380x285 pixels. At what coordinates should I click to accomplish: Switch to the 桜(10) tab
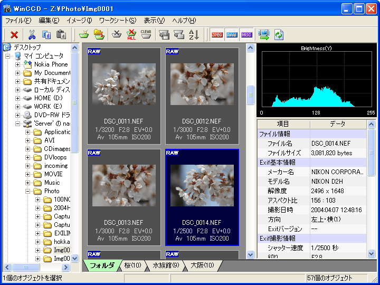[x=133, y=265]
